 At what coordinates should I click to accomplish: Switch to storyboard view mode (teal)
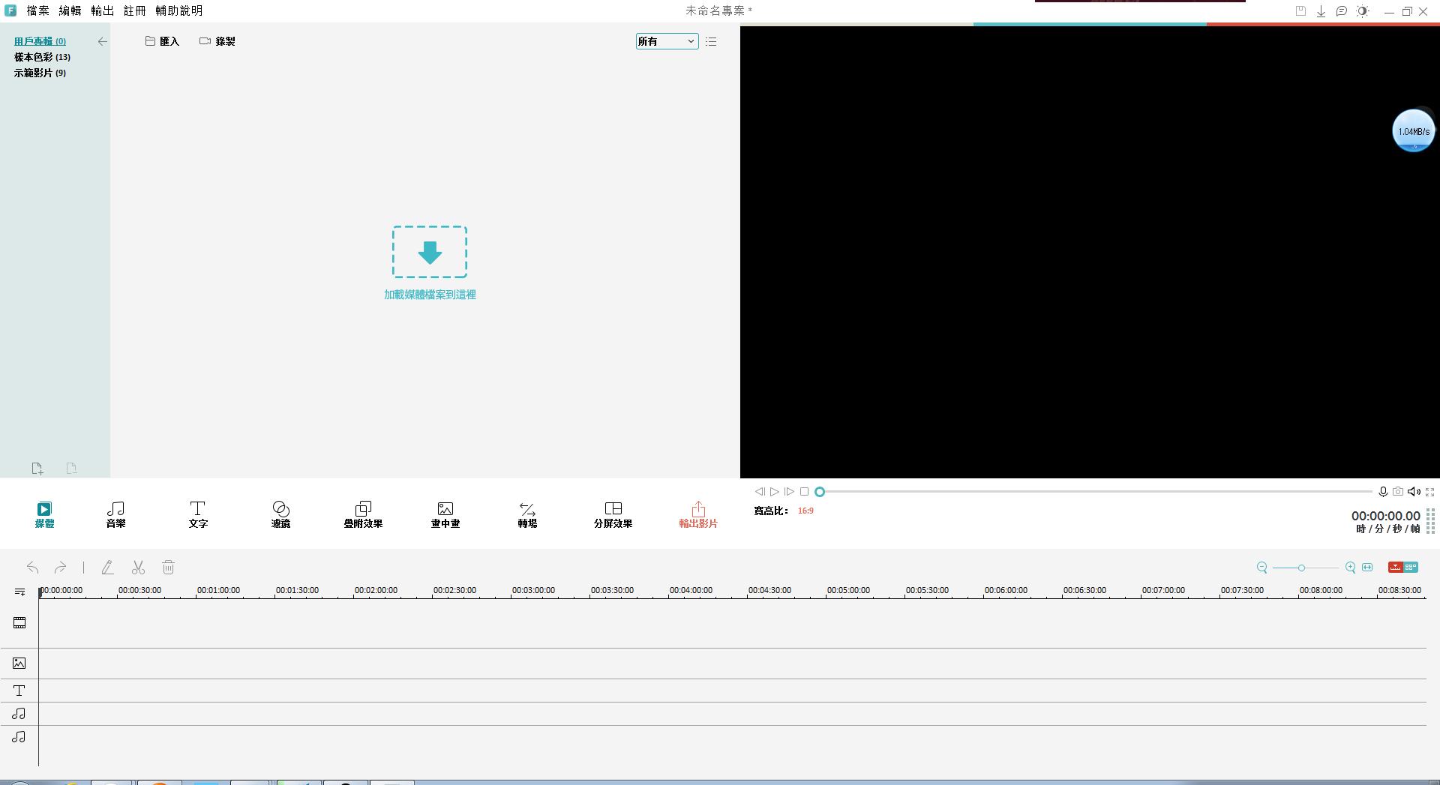pos(1411,568)
